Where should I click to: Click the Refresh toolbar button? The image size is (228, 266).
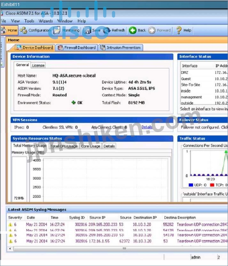pos(114,30)
